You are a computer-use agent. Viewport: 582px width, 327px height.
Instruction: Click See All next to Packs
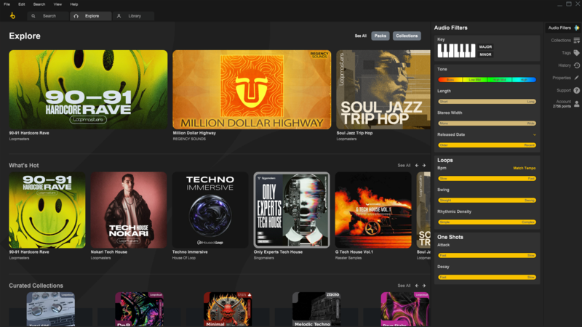point(360,36)
